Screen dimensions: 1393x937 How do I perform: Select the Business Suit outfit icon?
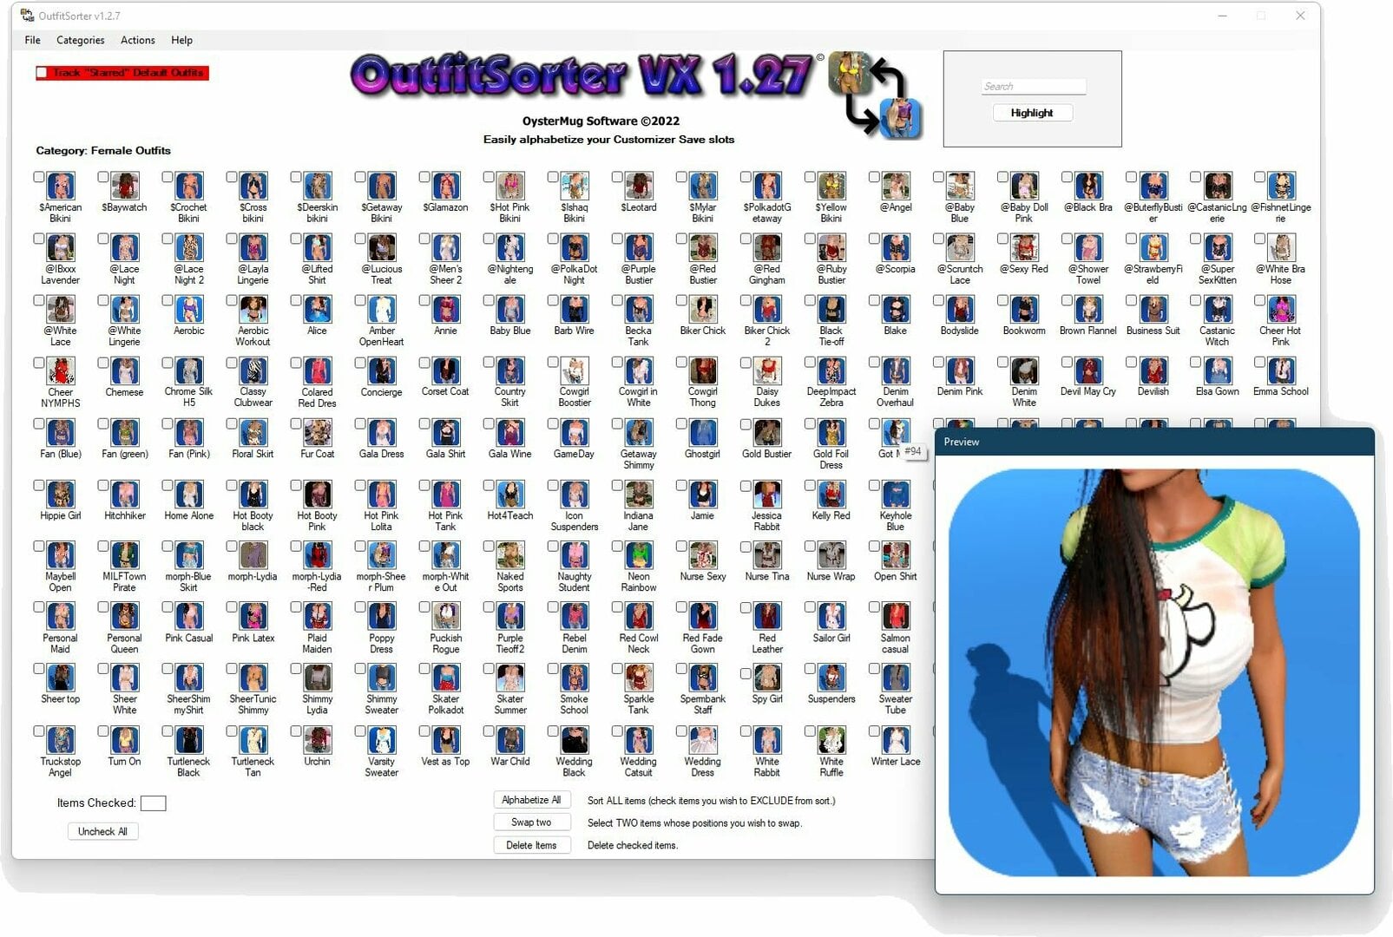tap(1153, 310)
